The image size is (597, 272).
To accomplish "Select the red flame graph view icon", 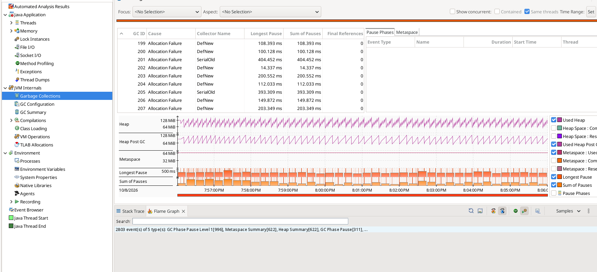I will click(493, 211).
